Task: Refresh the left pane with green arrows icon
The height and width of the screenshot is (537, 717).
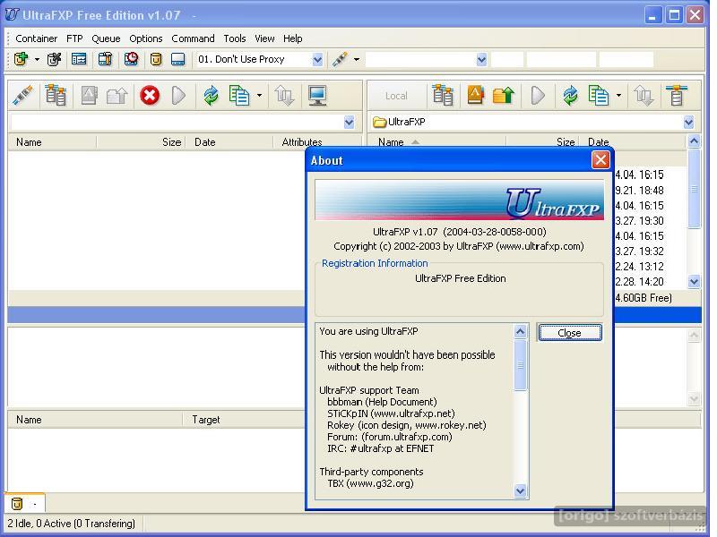Action: click(x=211, y=96)
